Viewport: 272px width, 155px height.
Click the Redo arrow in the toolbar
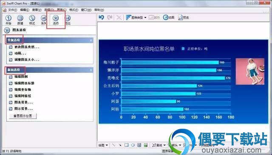[x=110, y=17]
